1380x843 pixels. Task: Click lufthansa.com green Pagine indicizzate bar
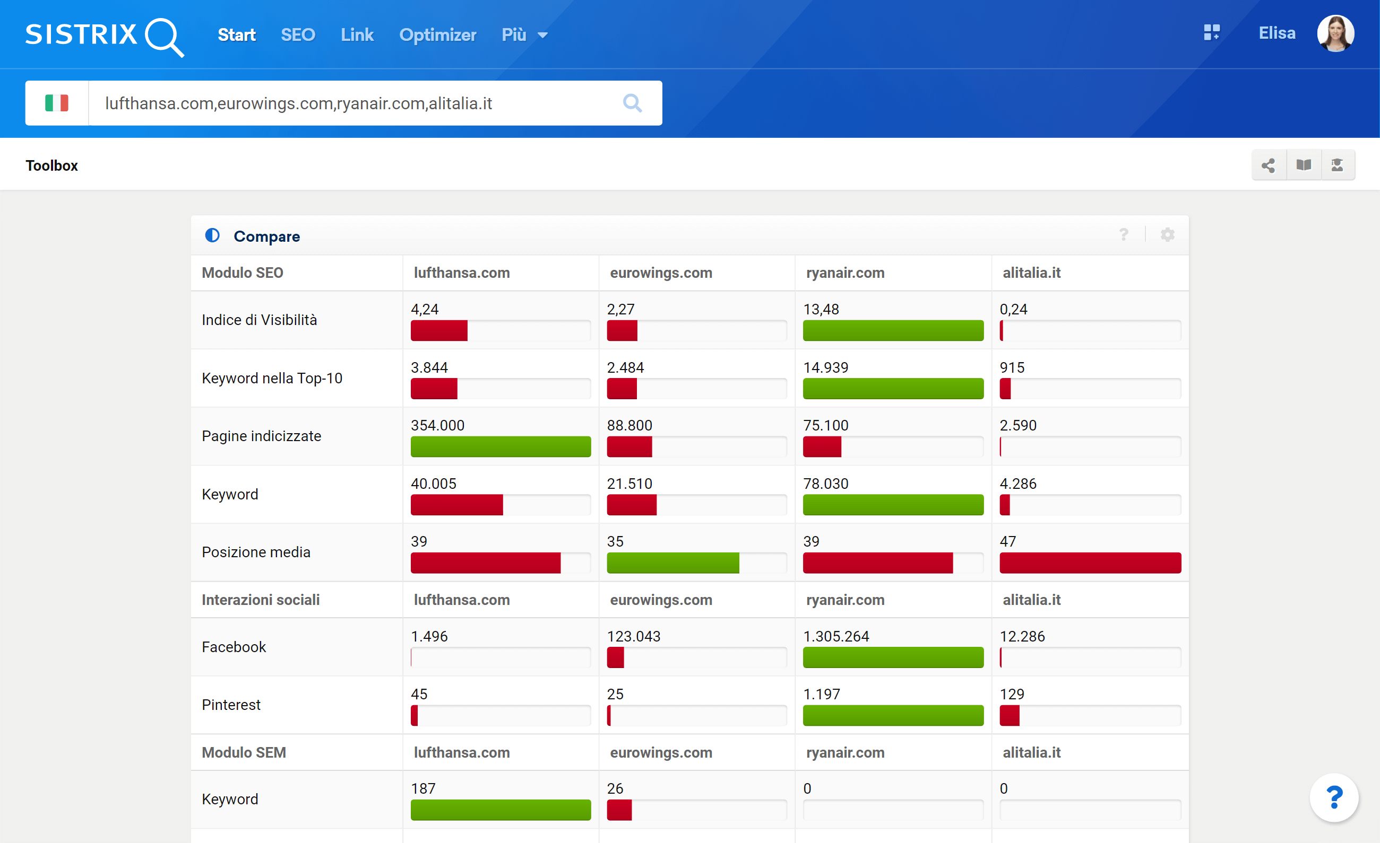click(500, 446)
